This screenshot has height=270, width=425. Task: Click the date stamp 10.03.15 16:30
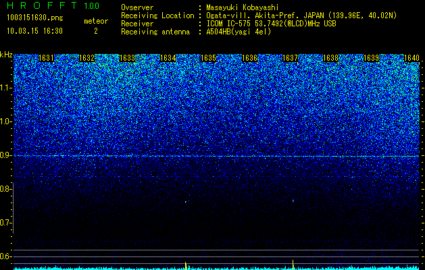34,31
